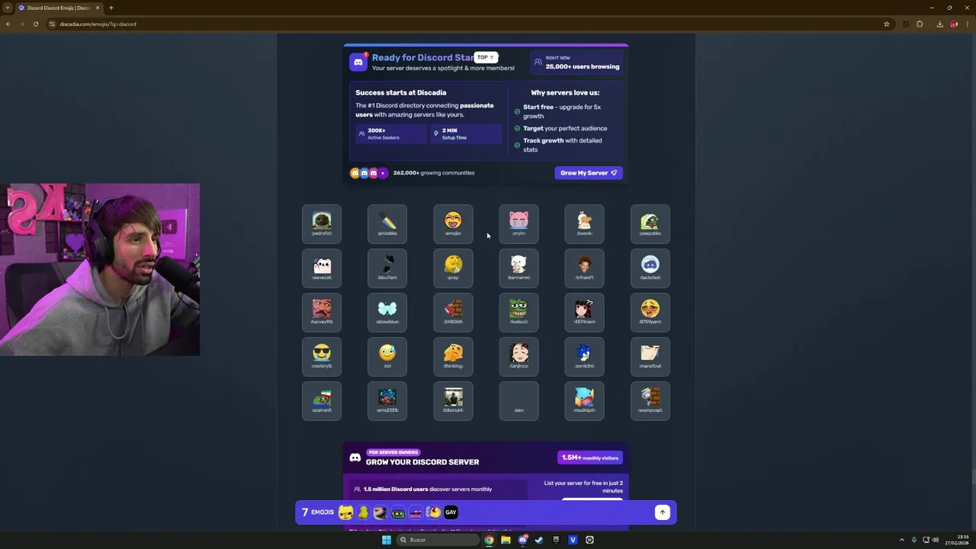Select the :pridebla: rainbow knife emoji

(x=387, y=224)
